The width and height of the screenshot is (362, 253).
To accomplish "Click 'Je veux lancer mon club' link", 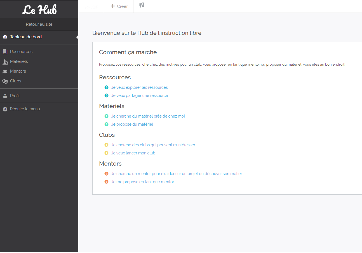I will (x=133, y=153).
